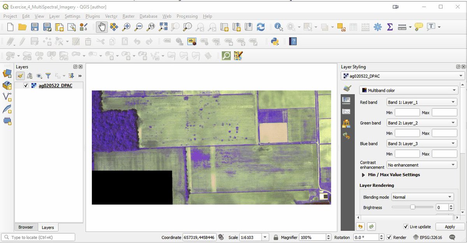Activate the Zoom Out tool
This screenshot has width=467, height=243.
click(139, 27)
